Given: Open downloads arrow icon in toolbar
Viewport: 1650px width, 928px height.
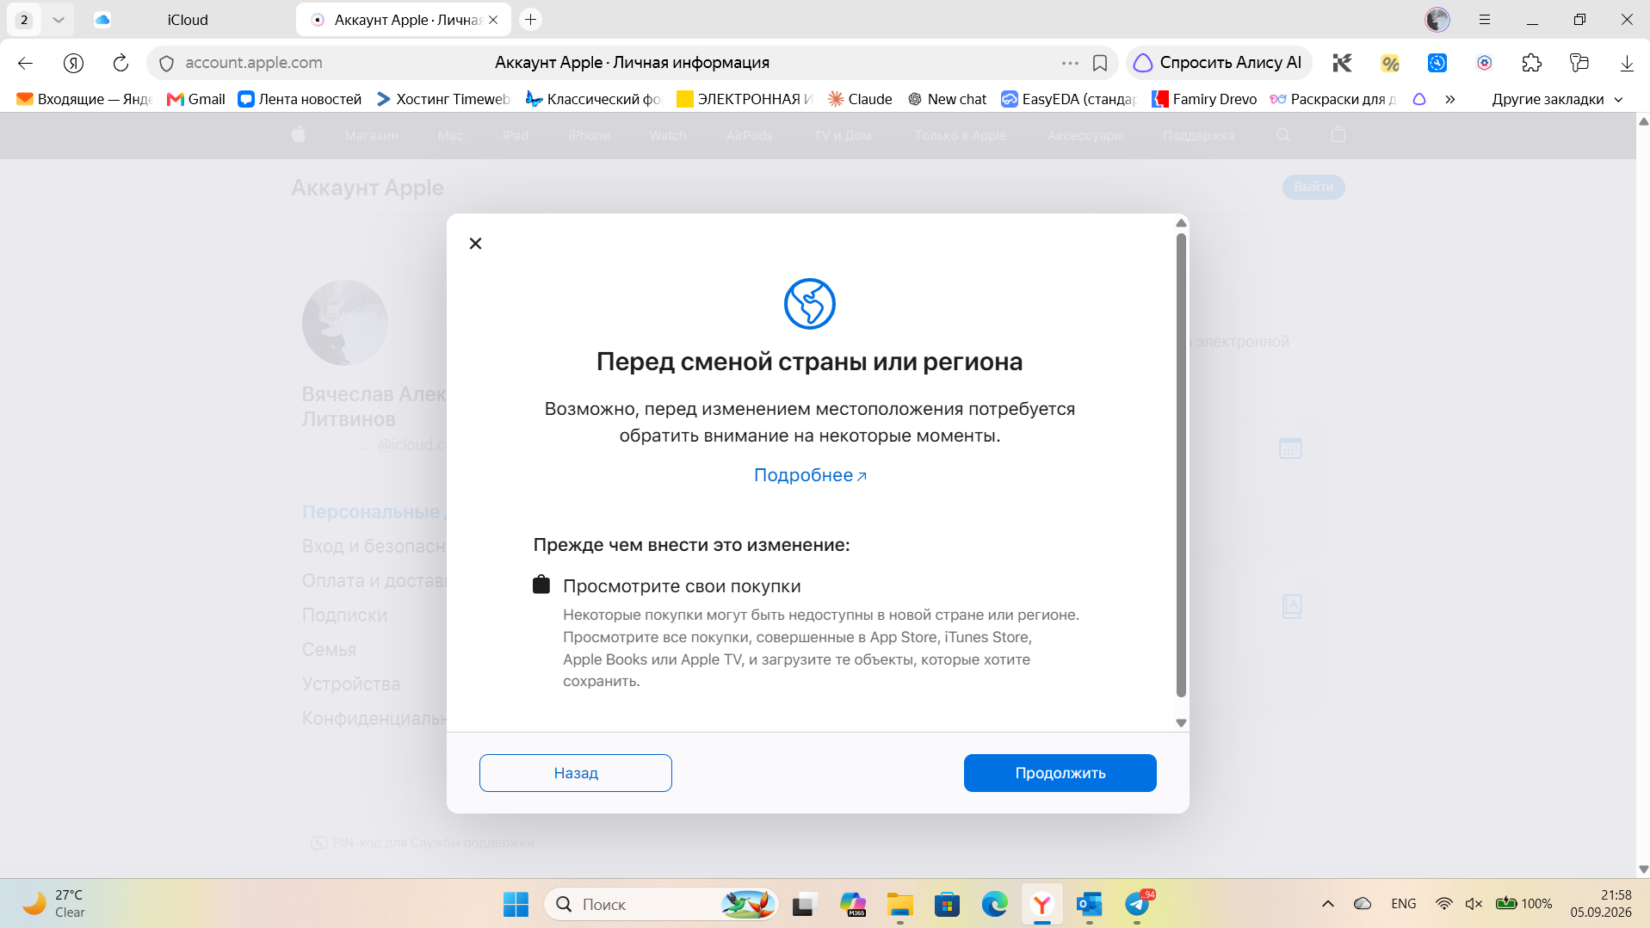Looking at the screenshot, I should pyautogui.click(x=1627, y=63).
